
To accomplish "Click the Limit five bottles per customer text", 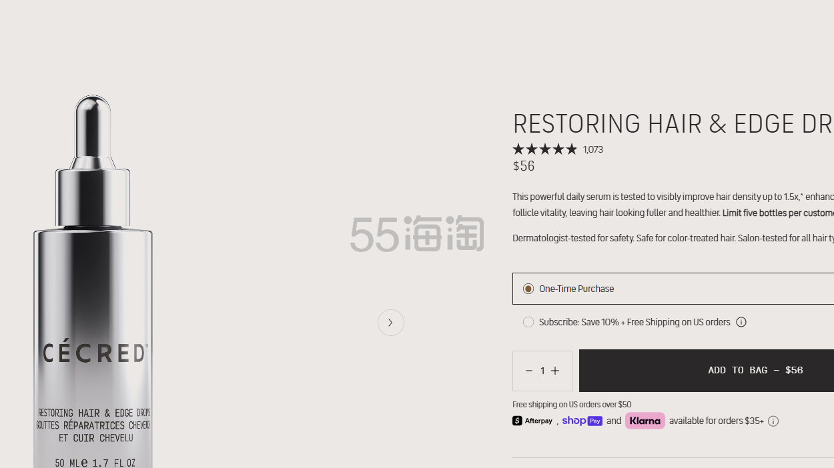I will pyautogui.click(x=777, y=213).
